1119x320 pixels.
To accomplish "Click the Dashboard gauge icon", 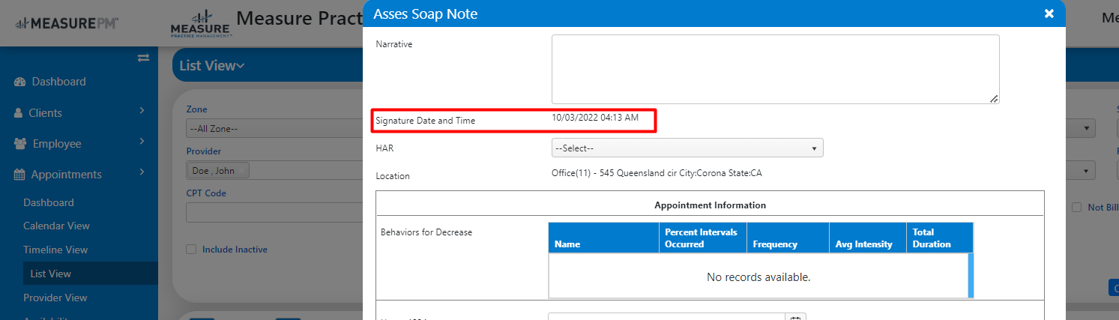I will coord(20,82).
